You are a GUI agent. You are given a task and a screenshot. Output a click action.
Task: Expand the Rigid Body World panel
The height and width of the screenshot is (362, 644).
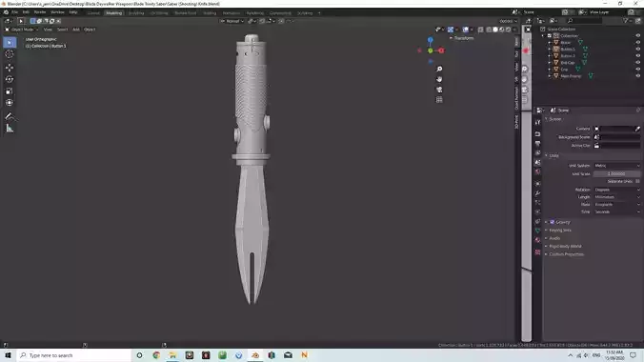pos(565,246)
